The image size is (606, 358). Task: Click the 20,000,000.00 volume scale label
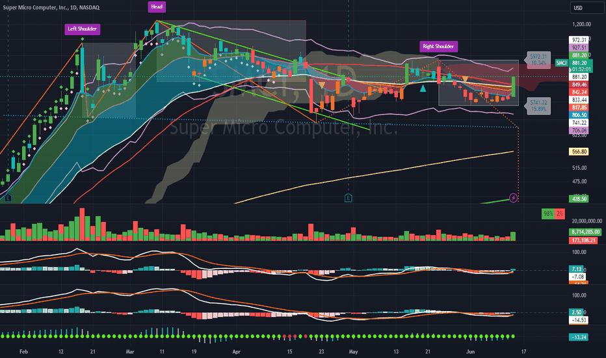[586, 221]
